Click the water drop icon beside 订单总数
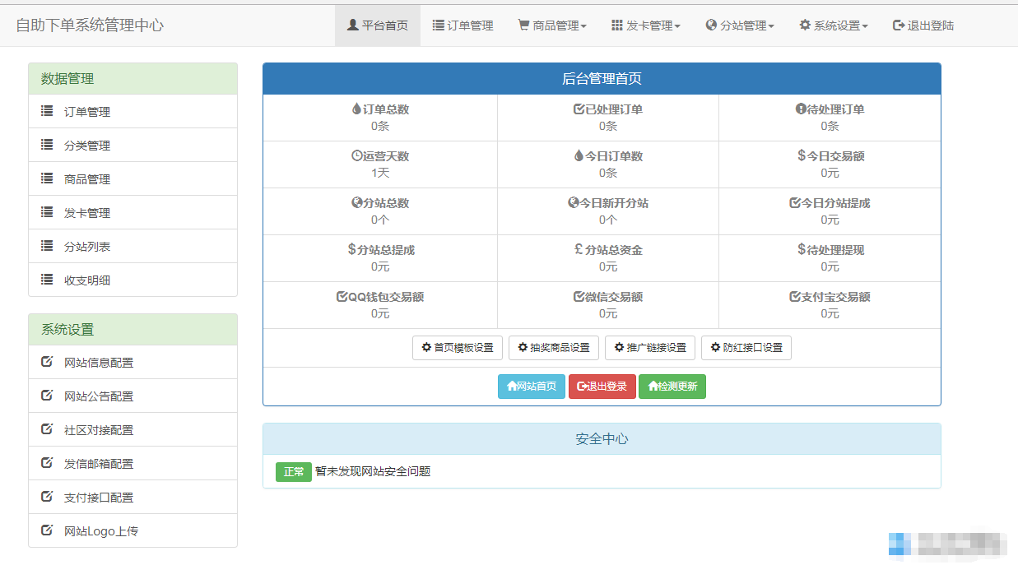 (356, 109)
